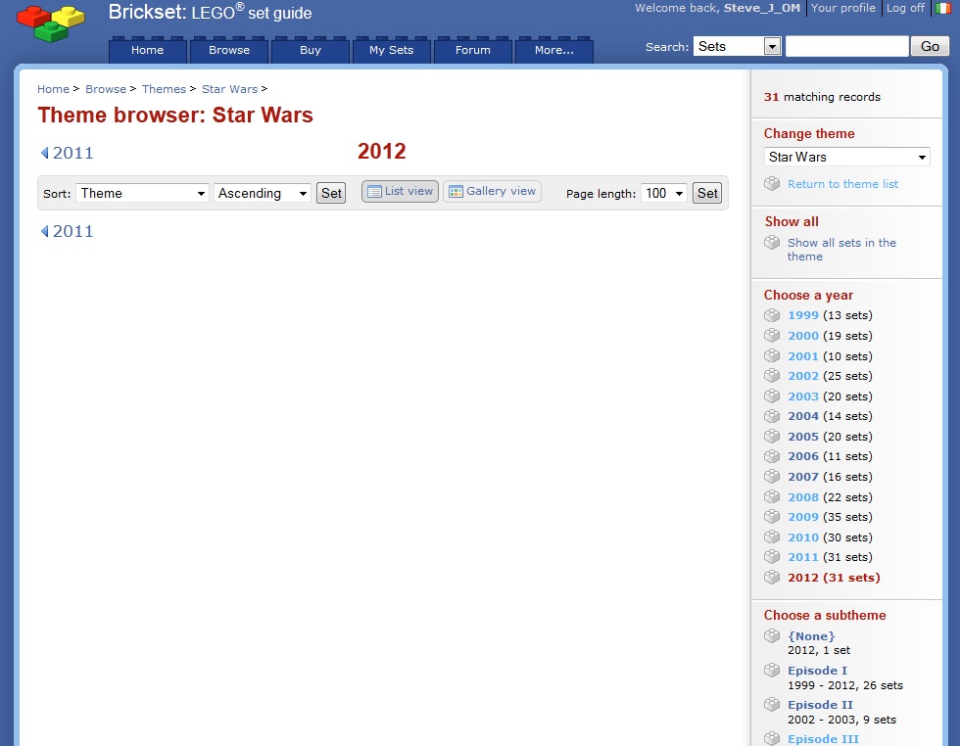Click the Steve_J_OM username
Viewport: 960px width, 746px height.
(762, 8)
